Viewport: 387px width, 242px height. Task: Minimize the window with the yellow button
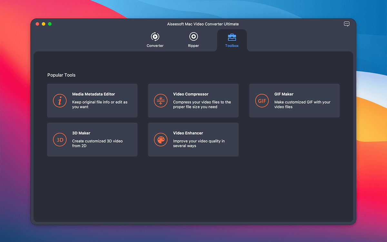point(44,24)
